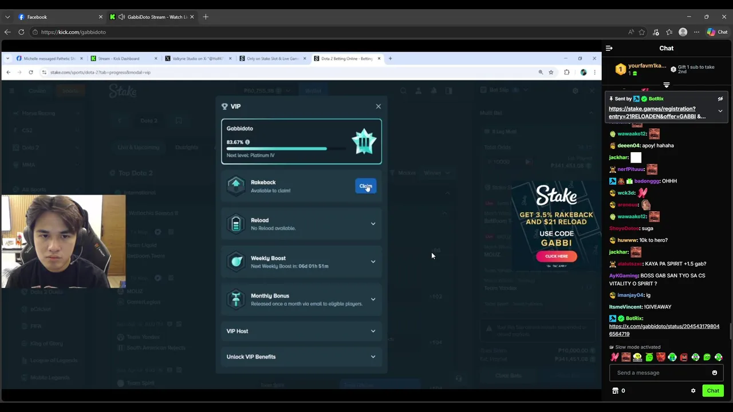
Task: Insert the yellow DJ smiley quick emote
Action: [x=637, y=358]
